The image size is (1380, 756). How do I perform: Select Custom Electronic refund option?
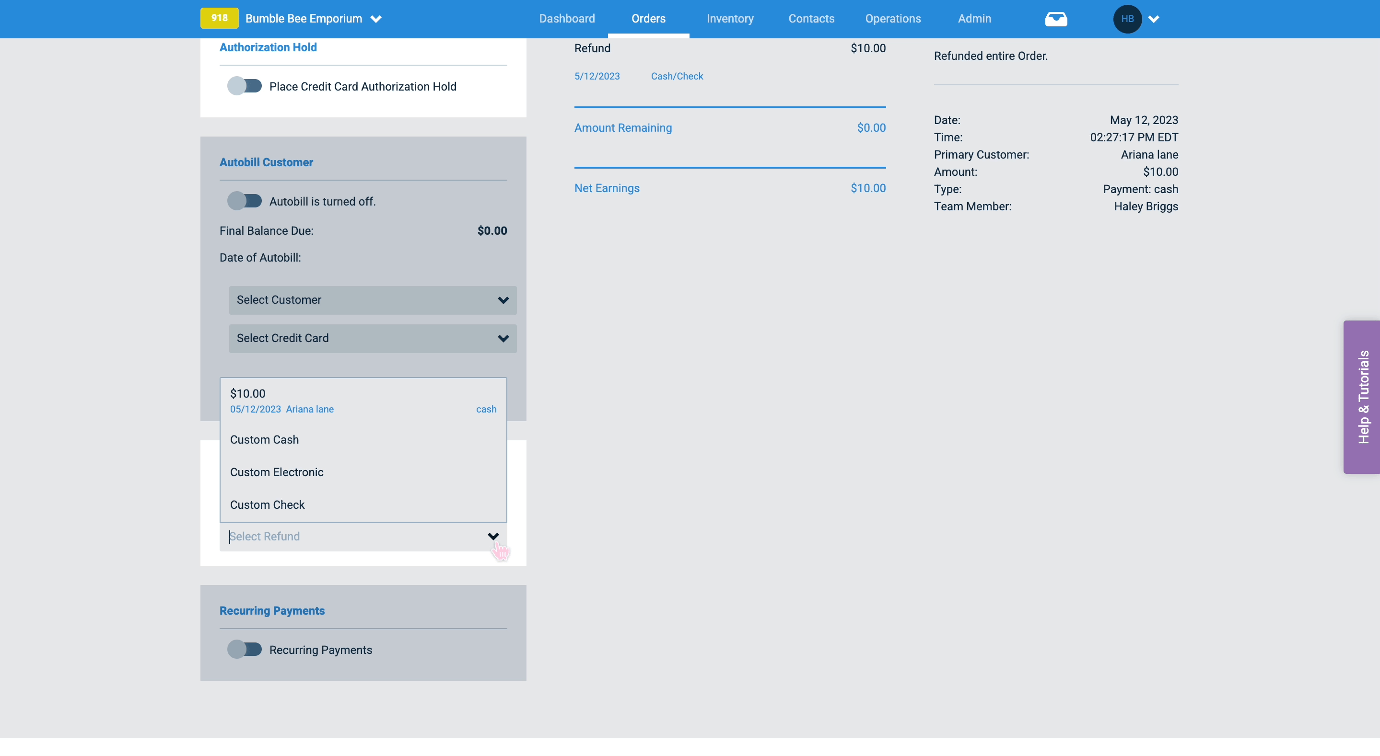tap(363, 472)
